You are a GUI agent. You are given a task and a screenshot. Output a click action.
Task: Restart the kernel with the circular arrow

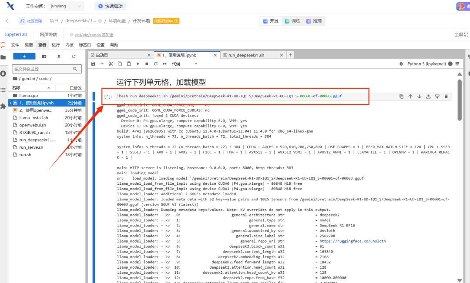click(155, 64)
